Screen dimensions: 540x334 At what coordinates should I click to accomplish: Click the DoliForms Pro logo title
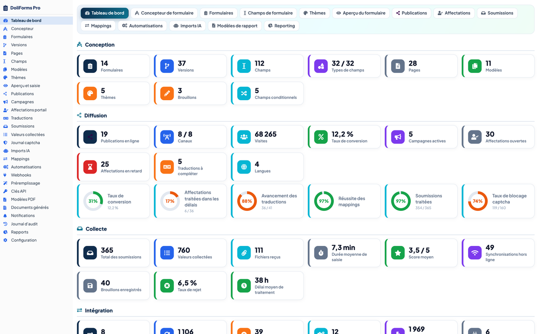click(25, 8)
